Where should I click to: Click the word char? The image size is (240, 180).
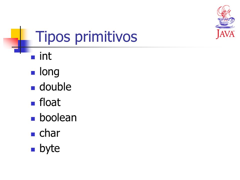[49, 133]
